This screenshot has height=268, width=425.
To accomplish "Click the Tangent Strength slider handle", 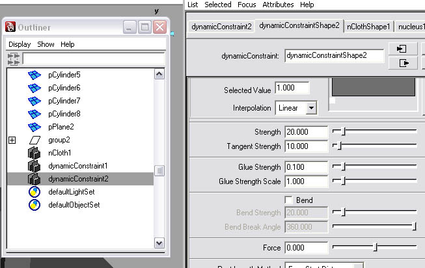I will pos(339,146).
